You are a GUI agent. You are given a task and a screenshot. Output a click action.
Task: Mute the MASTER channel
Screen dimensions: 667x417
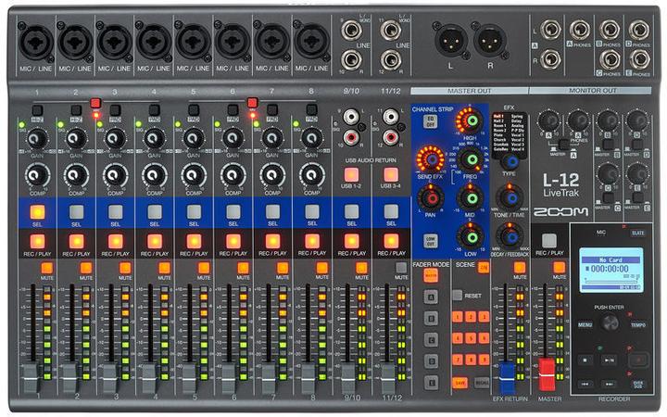click(x=559, y=267)
